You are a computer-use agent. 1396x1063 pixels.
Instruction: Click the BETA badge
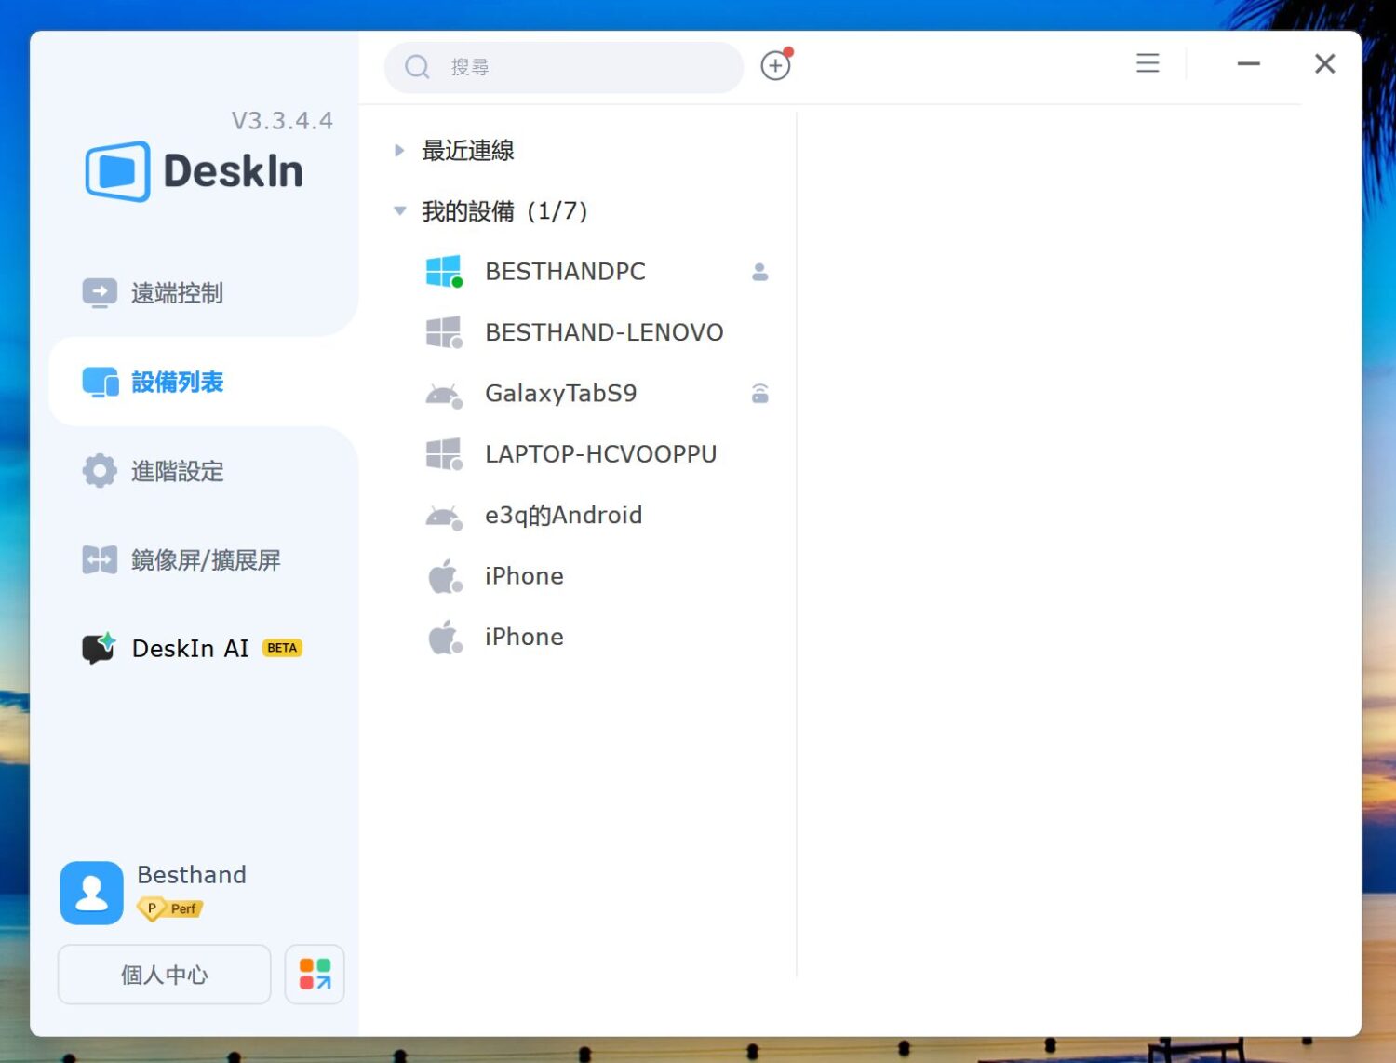coord(282,648)
